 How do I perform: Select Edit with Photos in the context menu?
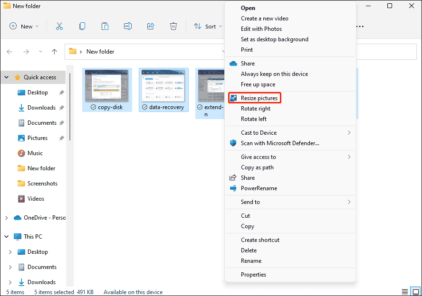coord(262,28)
